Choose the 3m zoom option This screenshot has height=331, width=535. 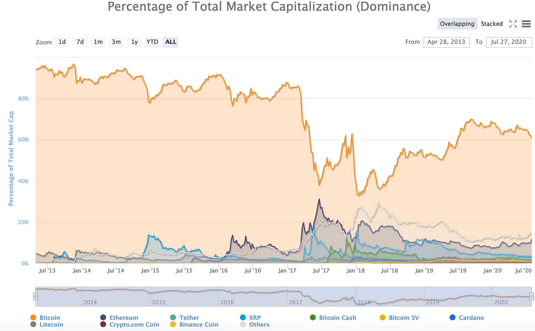[116, 42]
